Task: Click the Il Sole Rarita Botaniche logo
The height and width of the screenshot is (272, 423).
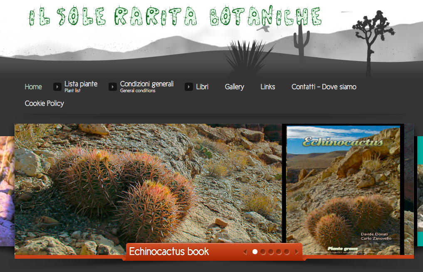Action: (x=175, y=17)
